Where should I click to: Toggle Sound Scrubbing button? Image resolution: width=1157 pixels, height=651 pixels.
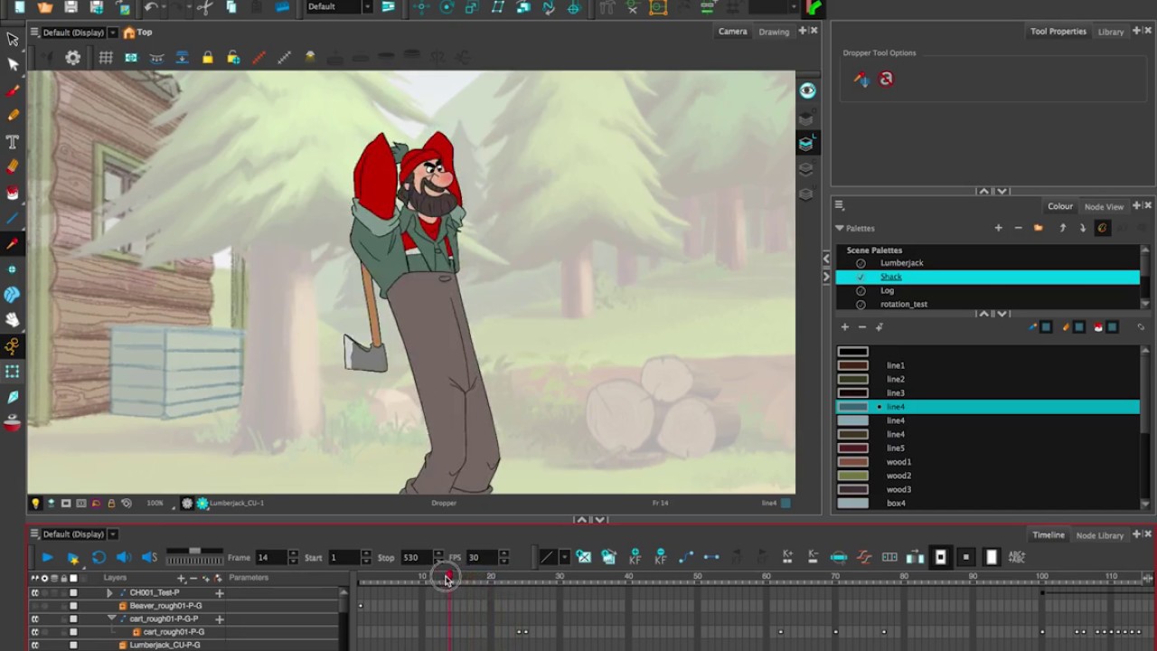click(x=149, y=557)
